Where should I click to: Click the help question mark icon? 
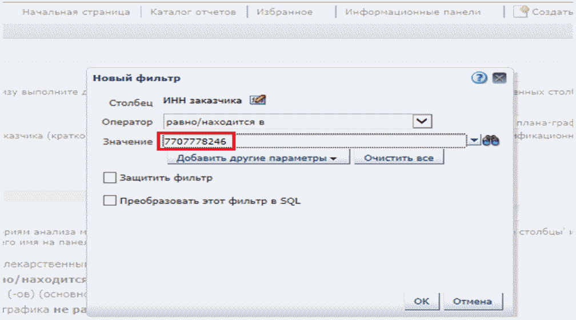(x=478, y=78)
